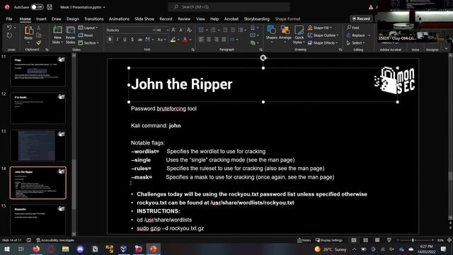Viewport: 453px width, 255px height.
Task: Open Select dropdown in Editing
Action: pos(355,42)
